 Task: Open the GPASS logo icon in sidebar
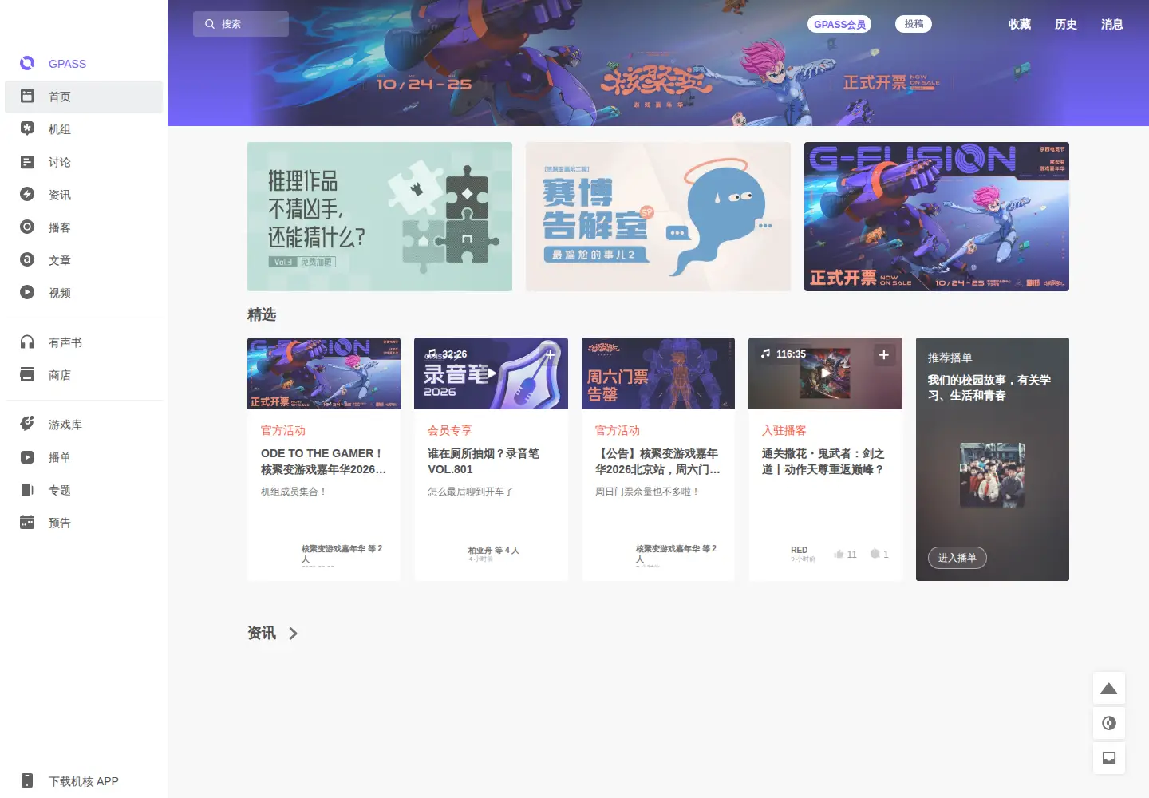pyautogui.click(x=27, y=63)
